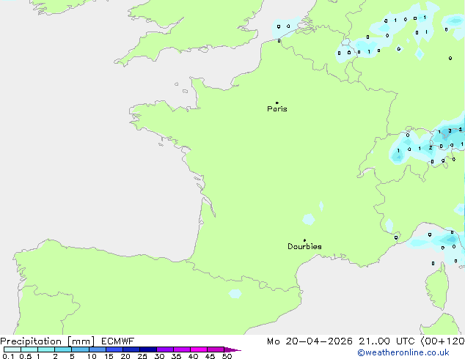Open the weatheronline.co.uk copyright link
465x359 pixels.
[403, 352]
